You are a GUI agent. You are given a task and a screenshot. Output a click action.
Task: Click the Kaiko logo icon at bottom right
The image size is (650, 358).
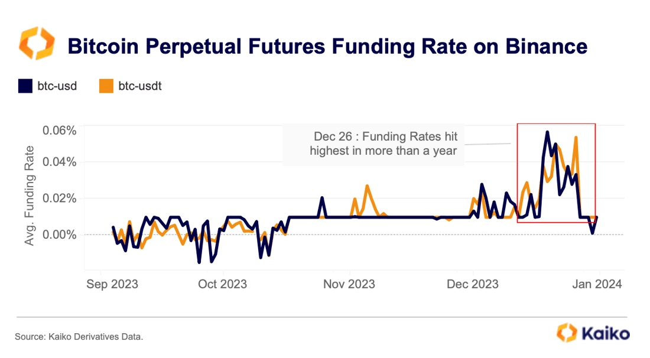(x=567, y=333)
